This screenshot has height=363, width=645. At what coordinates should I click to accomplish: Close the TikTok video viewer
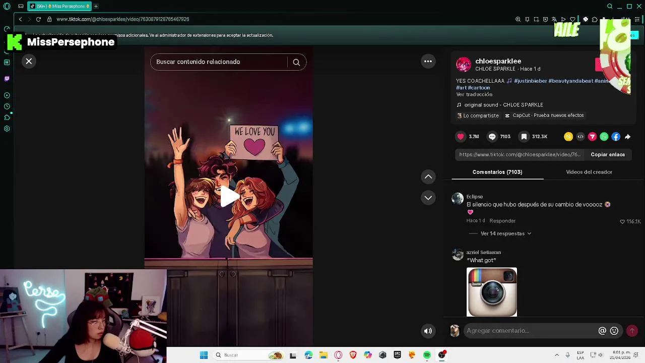(29, 61)
